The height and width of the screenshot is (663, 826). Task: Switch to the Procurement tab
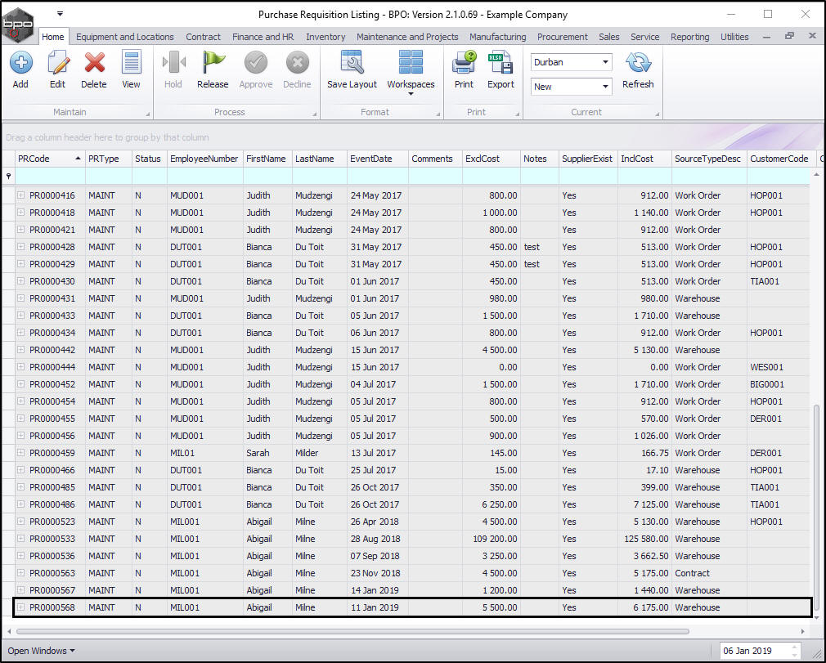[562, 37]
